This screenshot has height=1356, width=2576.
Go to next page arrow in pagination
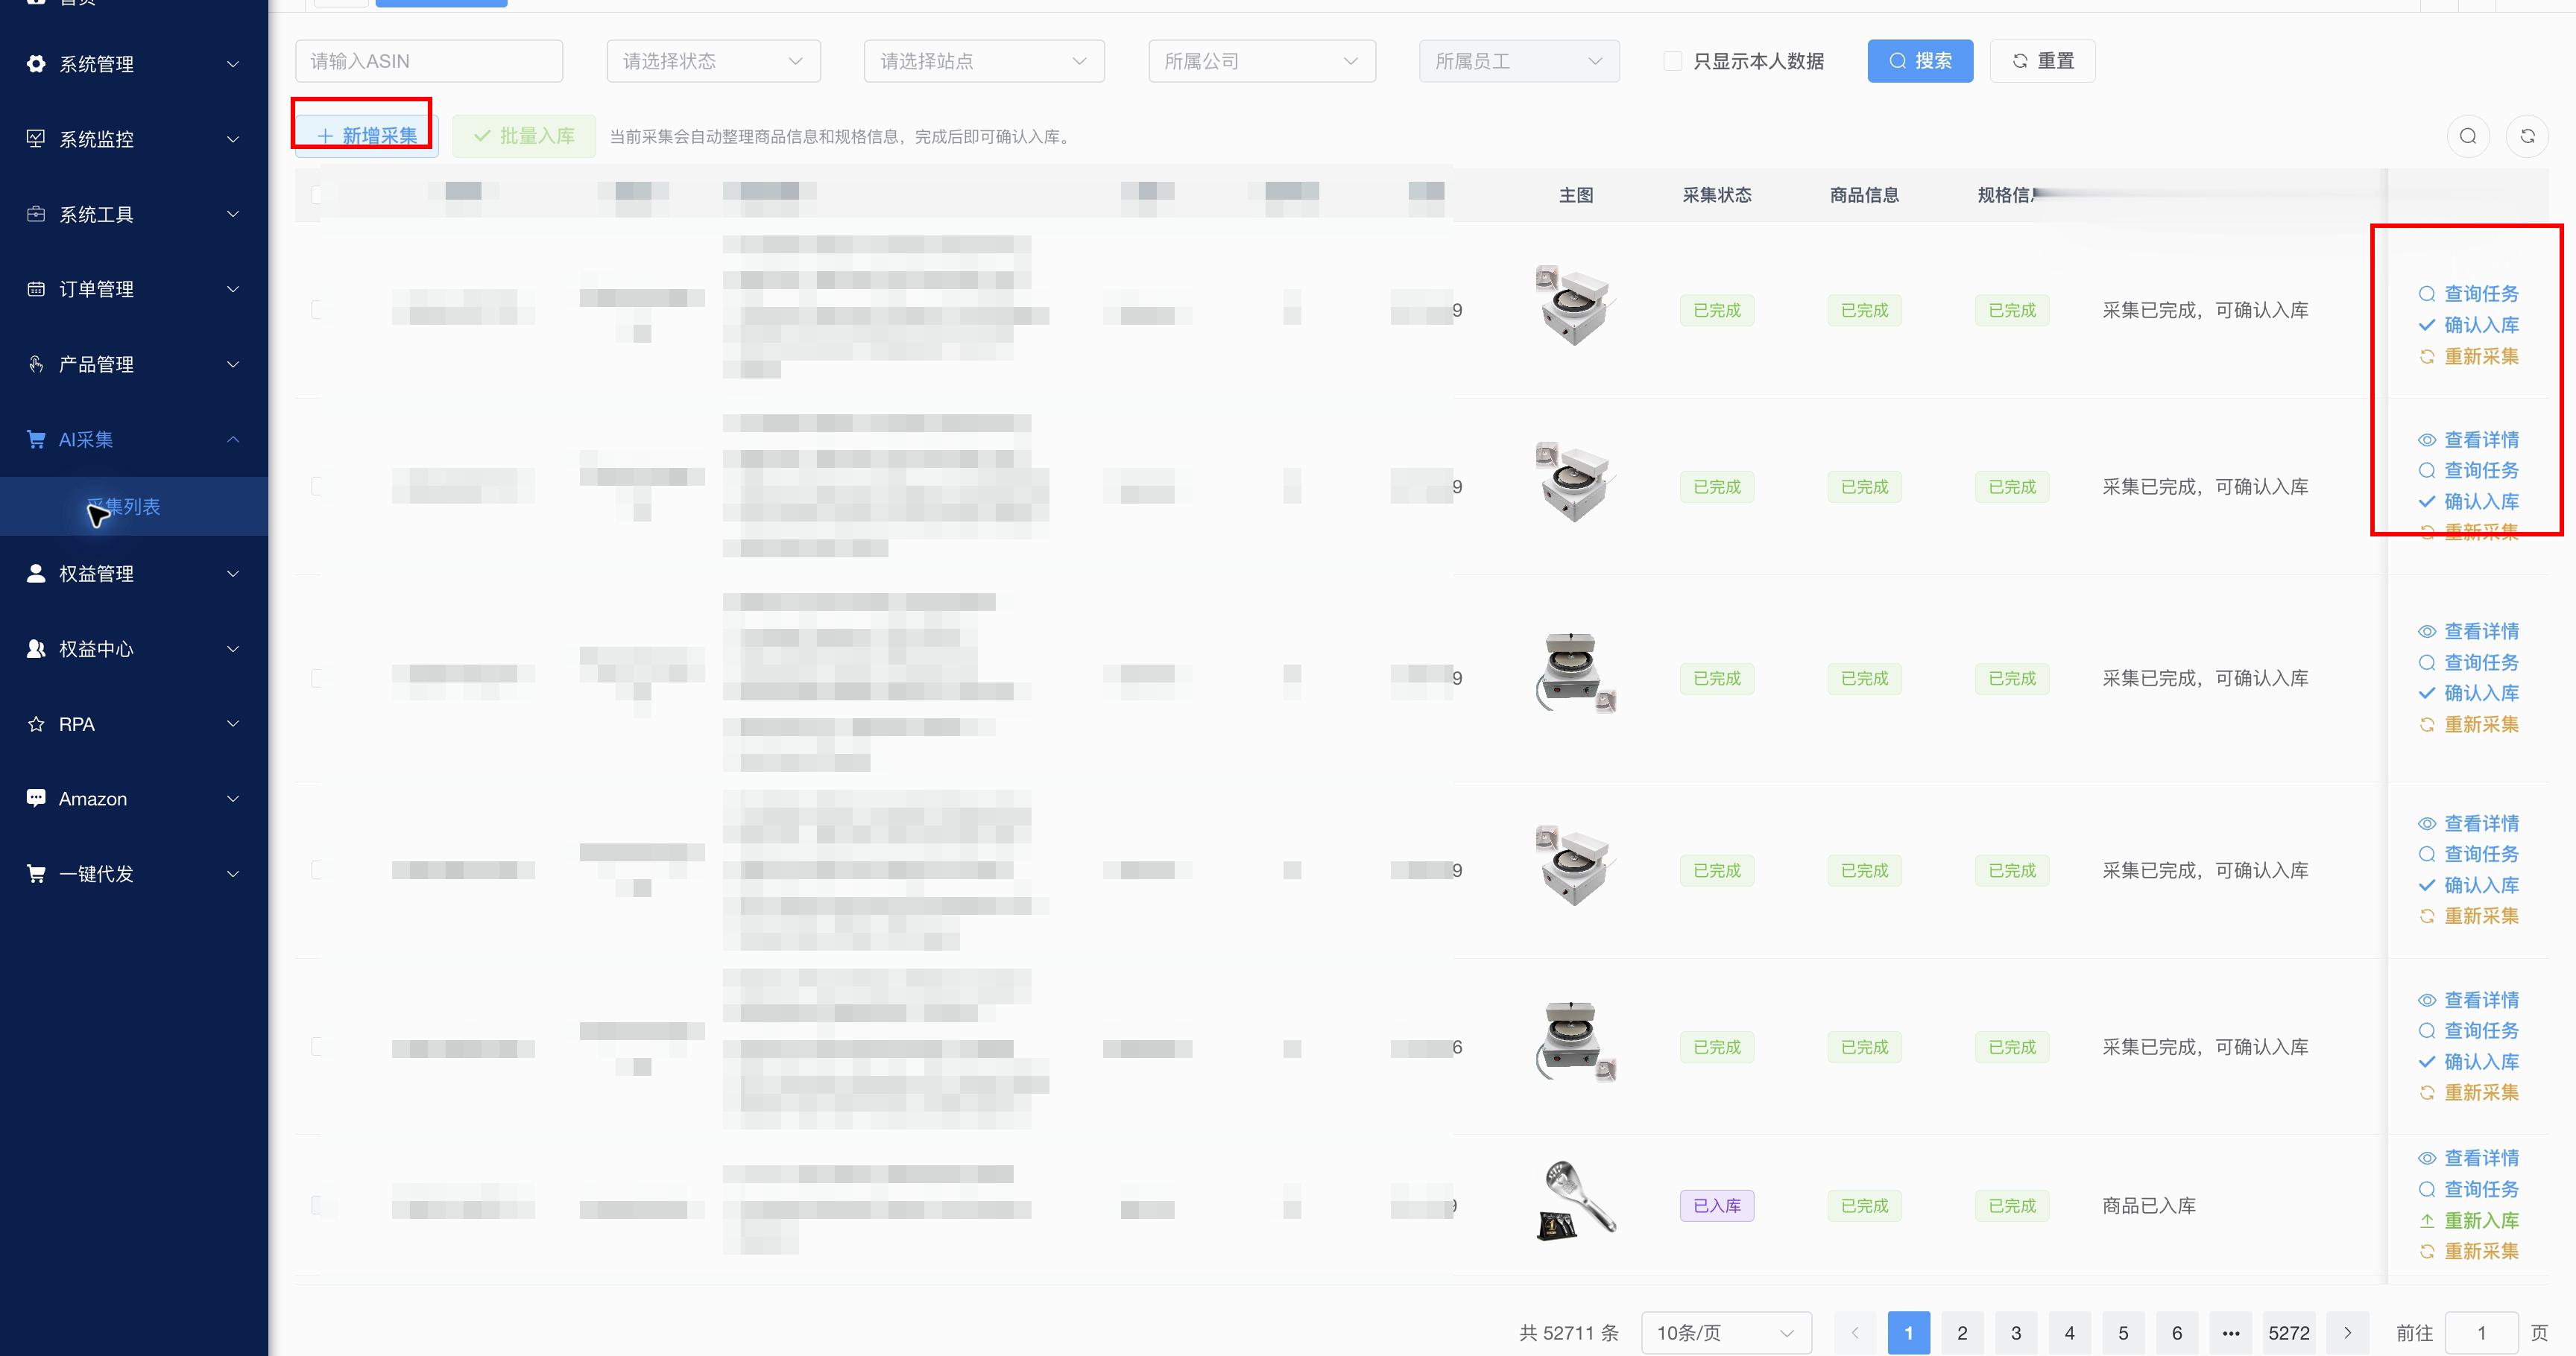(x=2347, y=1332)
